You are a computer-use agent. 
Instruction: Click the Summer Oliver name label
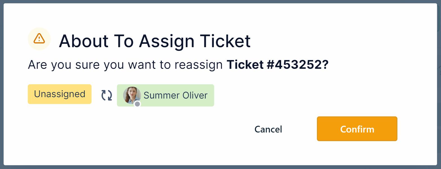click(x=175, y=95)
